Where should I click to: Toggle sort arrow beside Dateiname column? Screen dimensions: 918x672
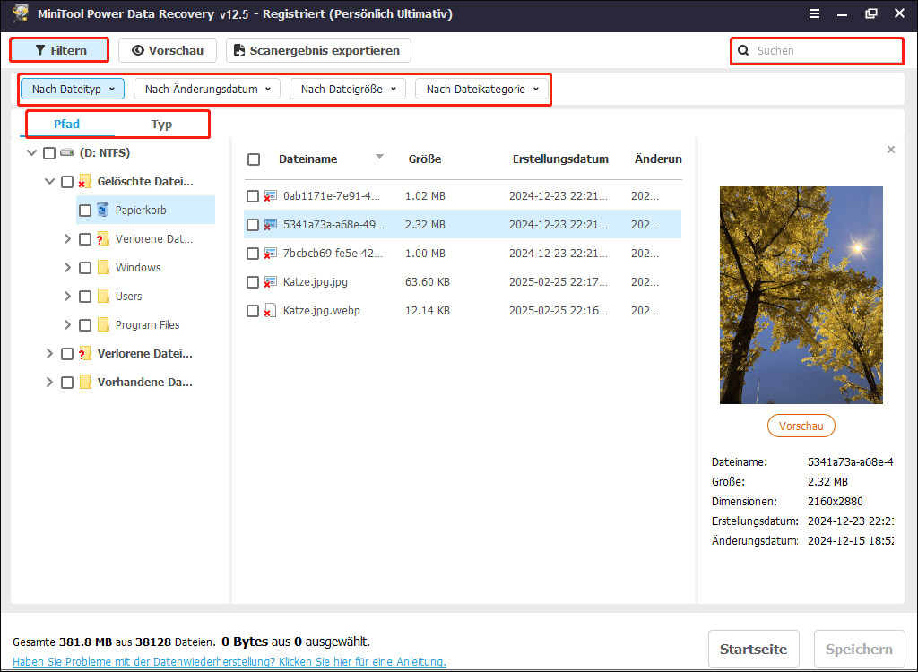click(379, 156)
